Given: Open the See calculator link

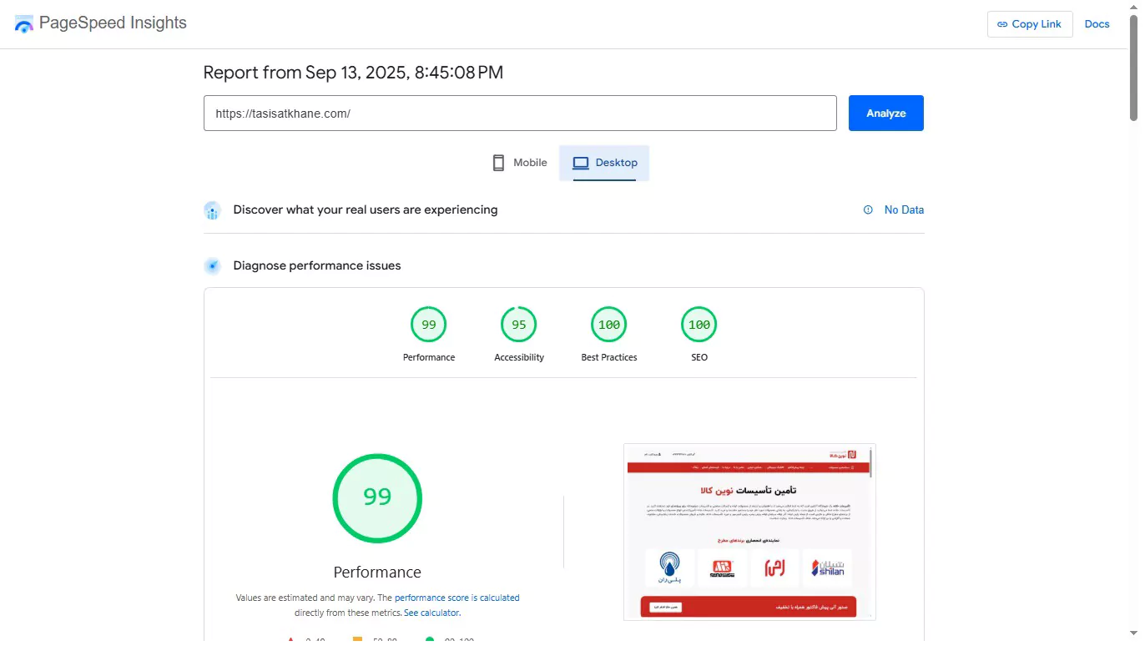Looking at the screenshot, I should pyautogui.click(x=431, y=613).
